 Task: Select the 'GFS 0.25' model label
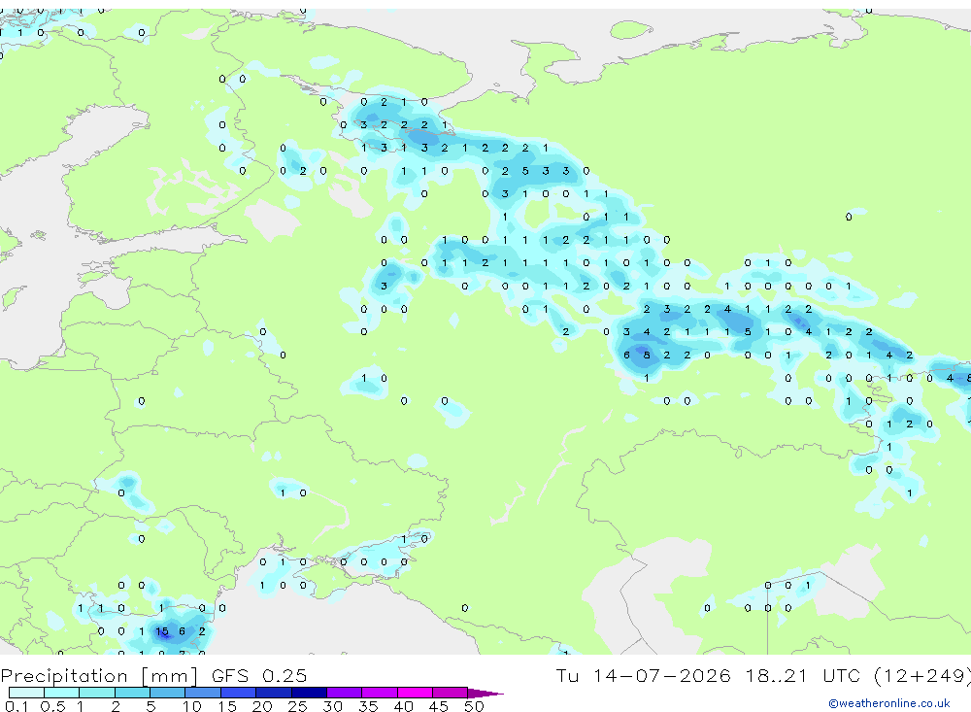(259, 675)
